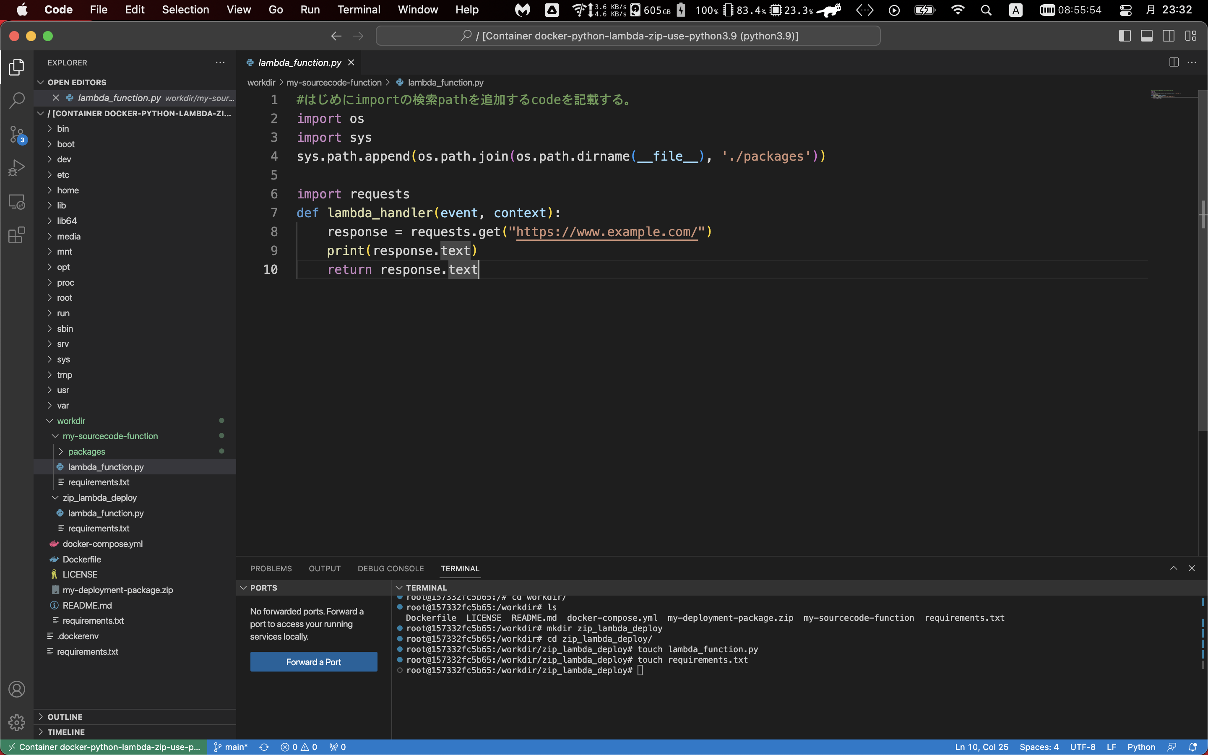Viewport: 1208px width, 755px height.
Task: Open the Extensions panel
Action: click(x=16, y=235)
